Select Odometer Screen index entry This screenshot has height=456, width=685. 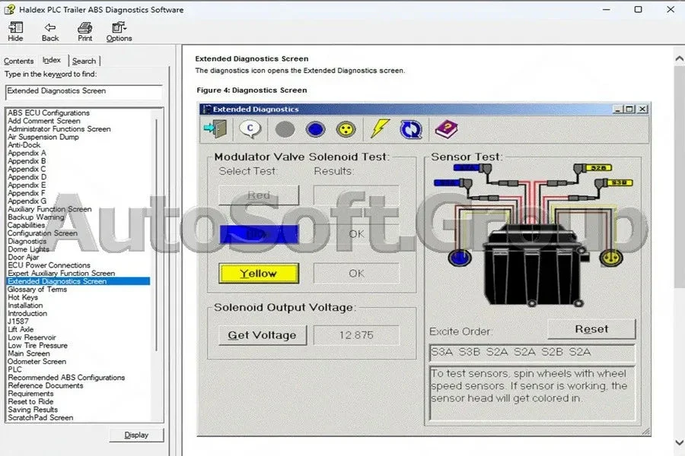pyautogui.click(x=37, y=362)
